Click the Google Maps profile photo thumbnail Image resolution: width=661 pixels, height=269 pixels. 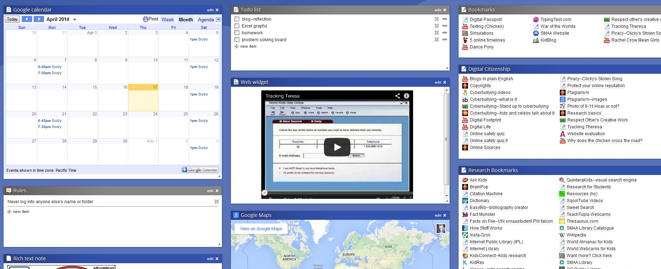pyautogui.click(x=441, y=229)
